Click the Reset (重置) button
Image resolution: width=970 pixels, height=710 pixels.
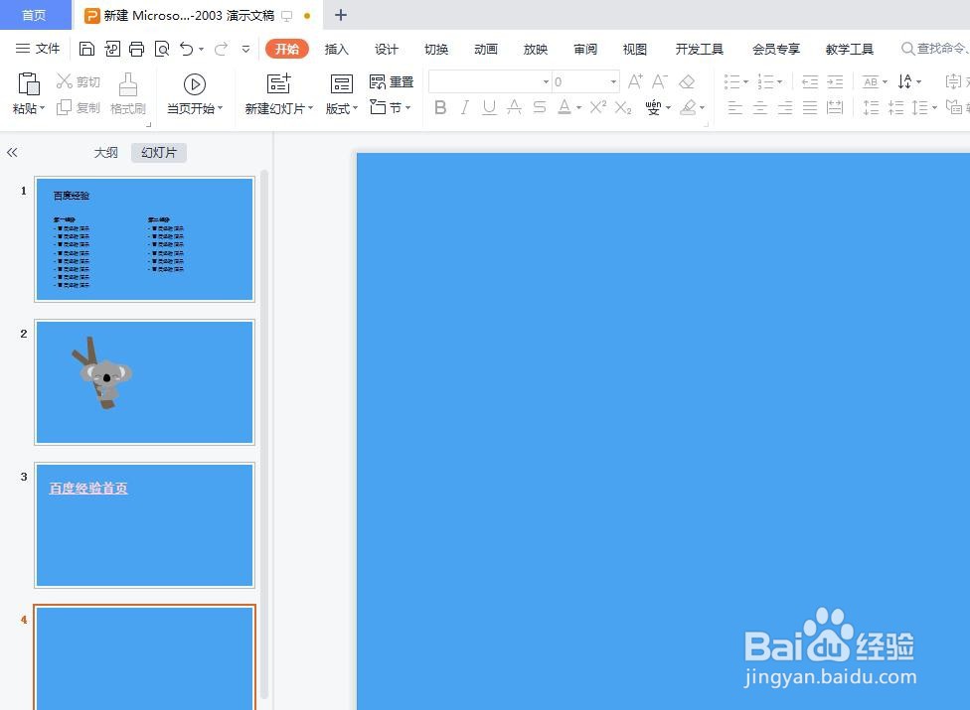point(392,81)
